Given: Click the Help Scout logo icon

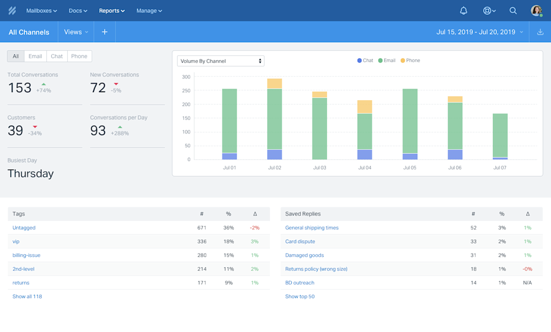Looking at the screenshot, I should [x=12, y=11].
